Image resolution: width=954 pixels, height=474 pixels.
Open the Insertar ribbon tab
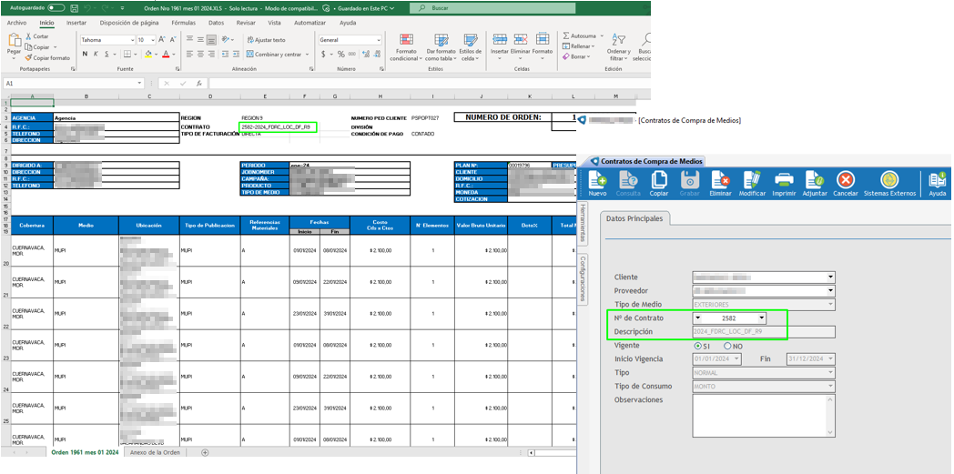tap(76, 22)
